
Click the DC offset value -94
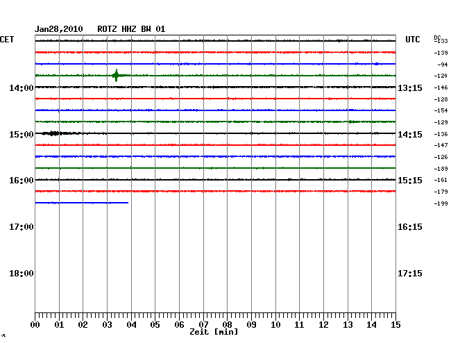[x=443, y=65]
